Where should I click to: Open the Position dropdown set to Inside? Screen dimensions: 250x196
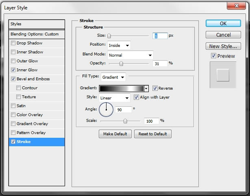coord(119,45)
